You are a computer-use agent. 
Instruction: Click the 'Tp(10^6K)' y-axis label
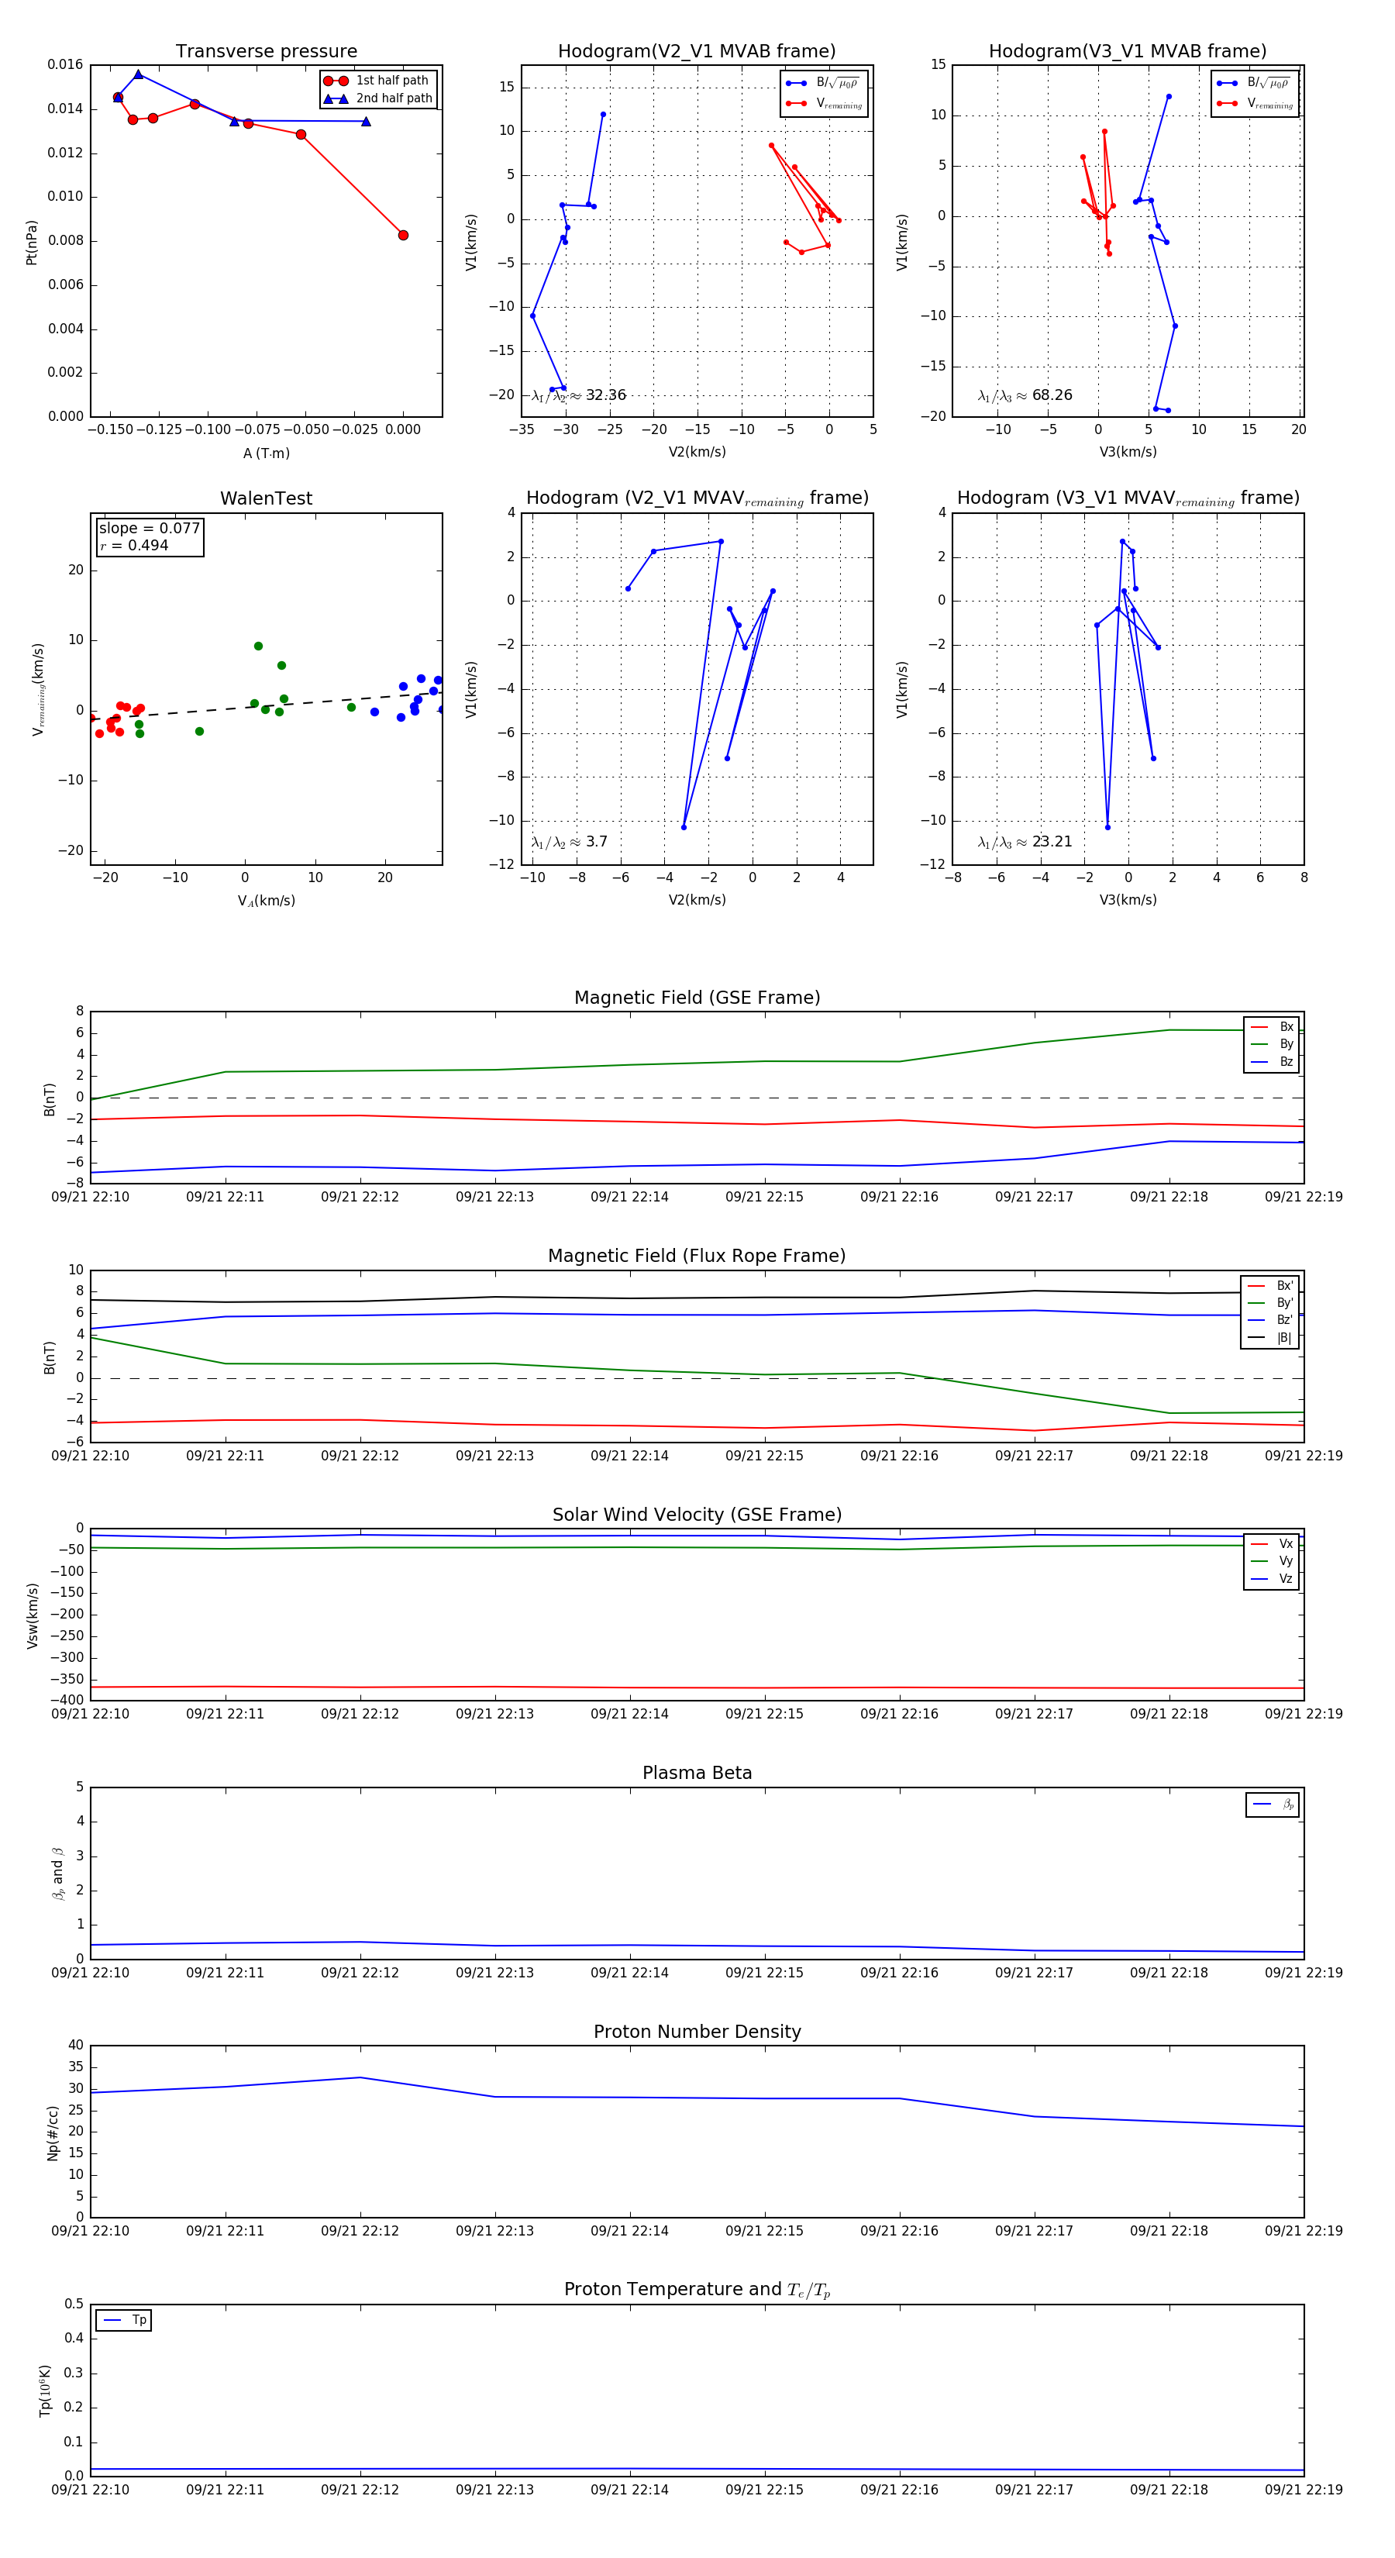45,2392
